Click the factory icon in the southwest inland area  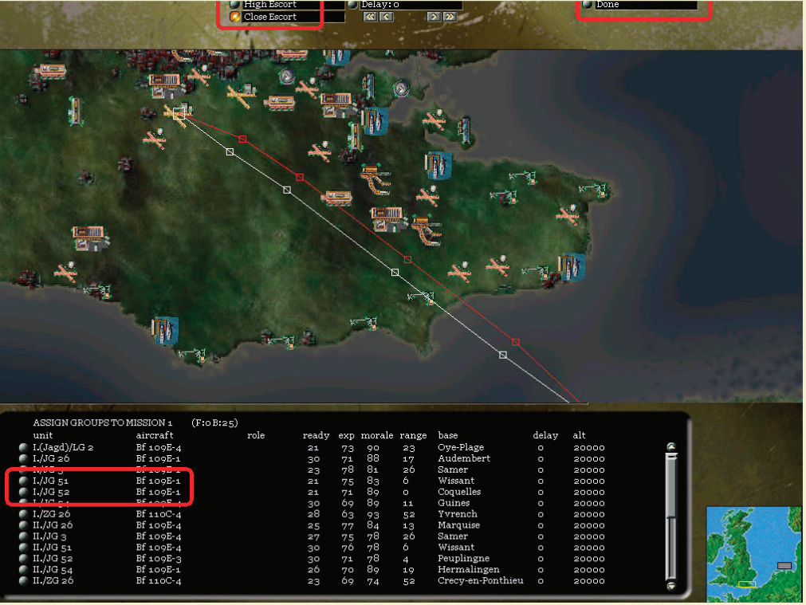tap(90, 238)
